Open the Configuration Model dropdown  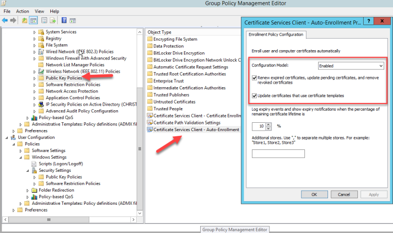(x=351, y=66)
